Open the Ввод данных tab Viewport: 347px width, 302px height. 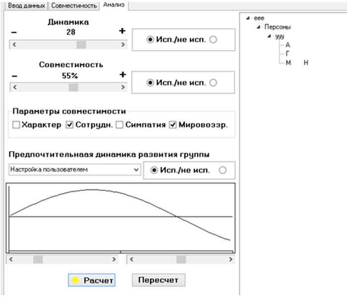pos(26,6)
